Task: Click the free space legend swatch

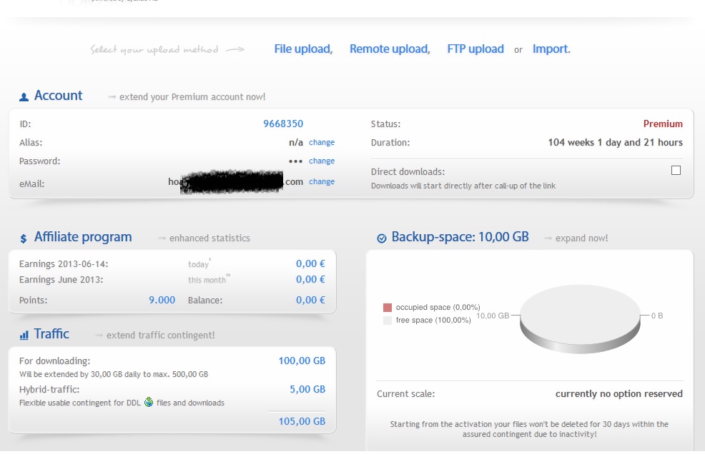Action: coord(388,321)
